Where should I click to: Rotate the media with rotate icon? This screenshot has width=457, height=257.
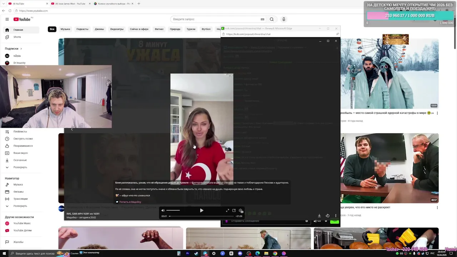(327, 216)
